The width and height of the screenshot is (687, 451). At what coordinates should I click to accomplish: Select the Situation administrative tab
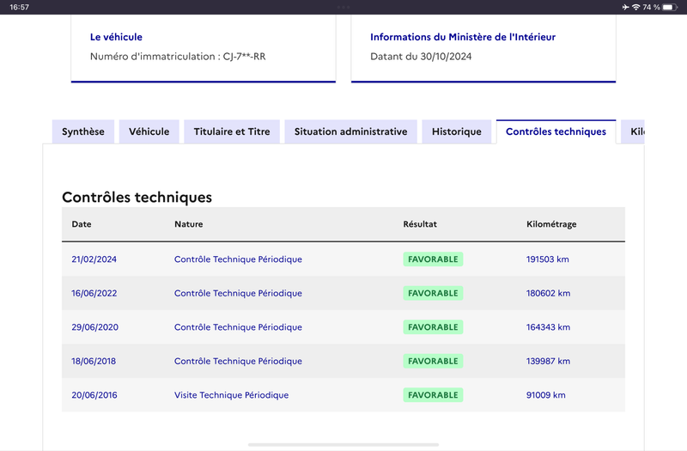pyautogui.click(x=350, y=131)
